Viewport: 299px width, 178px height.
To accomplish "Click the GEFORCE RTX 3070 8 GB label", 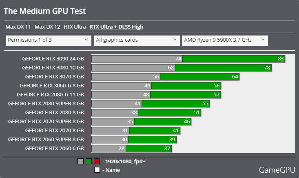I will click(x=55, y=76).
